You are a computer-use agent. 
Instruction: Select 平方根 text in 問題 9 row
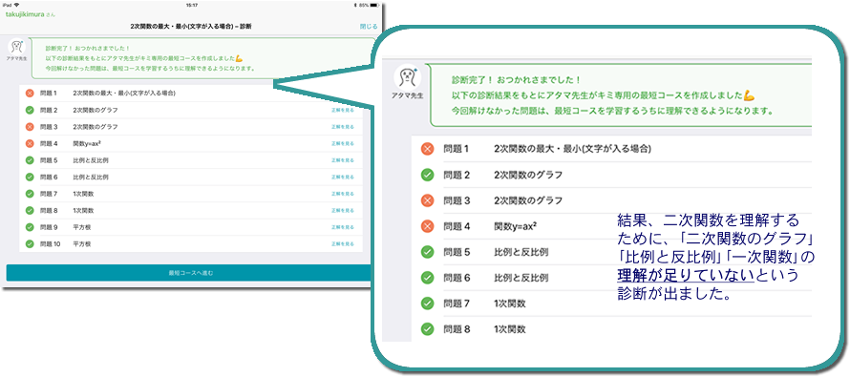(x=82, y=227)
